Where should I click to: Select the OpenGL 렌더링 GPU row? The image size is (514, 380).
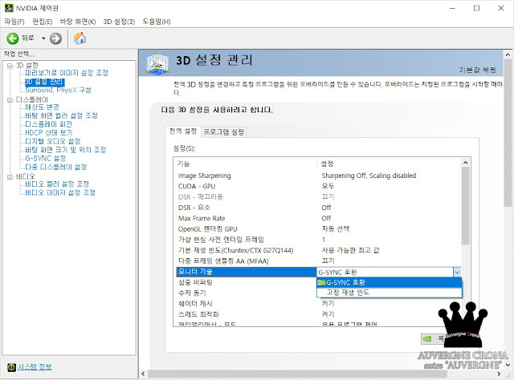tap(317, 229)
